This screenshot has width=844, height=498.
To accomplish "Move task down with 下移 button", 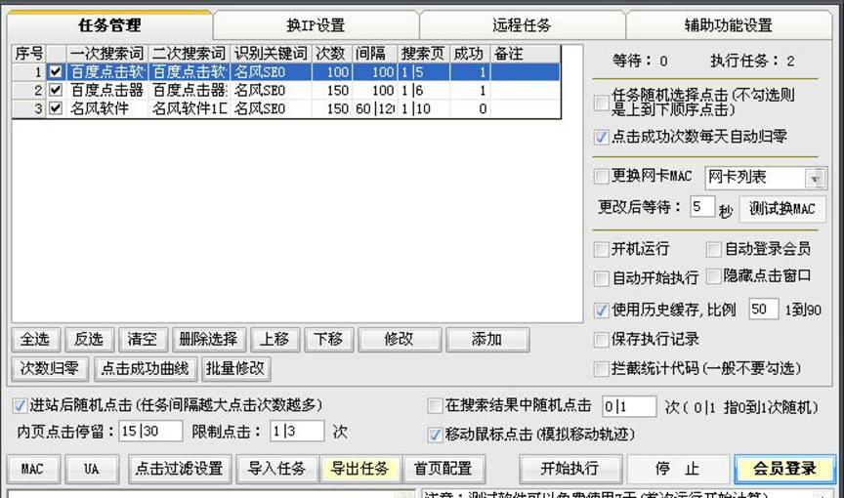I will coord(328,340).
